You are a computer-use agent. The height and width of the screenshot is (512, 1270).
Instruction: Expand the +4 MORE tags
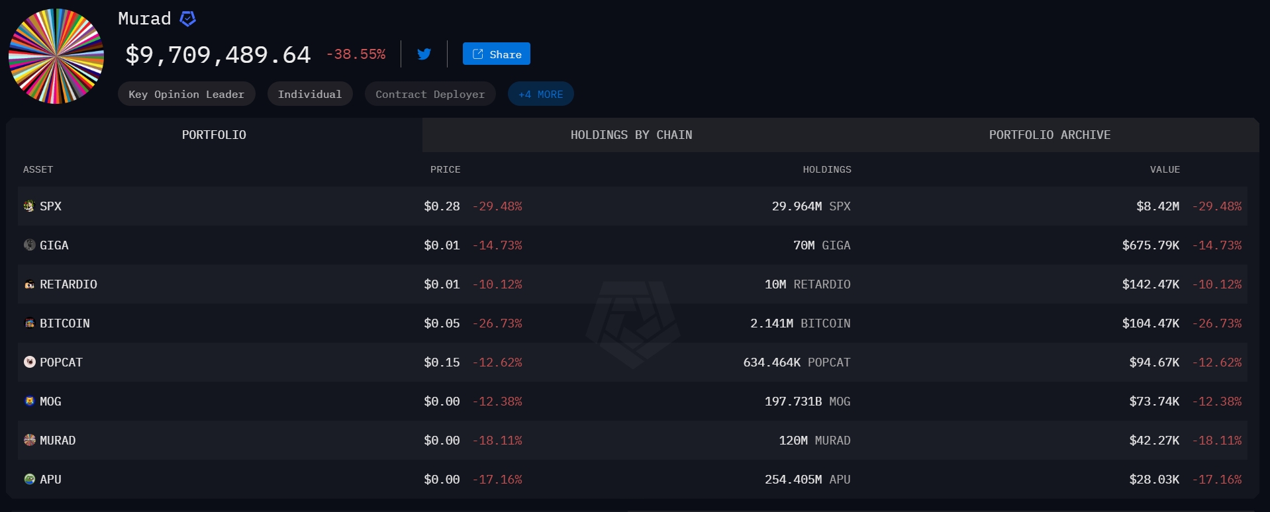[x=540, y=95]
